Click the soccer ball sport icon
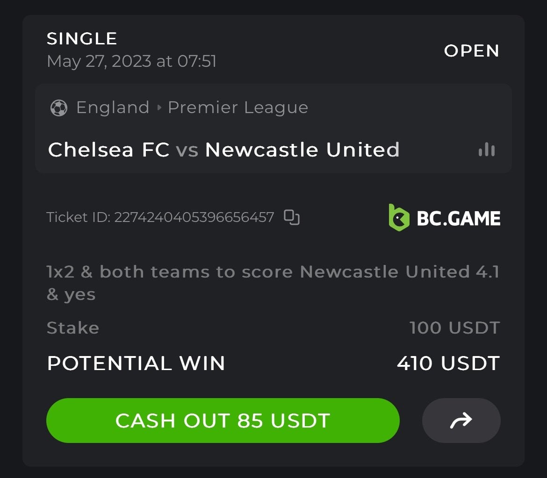This screenshot has height=478, width=547. 58,108
